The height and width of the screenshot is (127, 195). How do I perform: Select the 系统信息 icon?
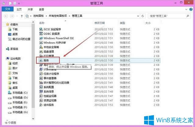click(41, 92)
